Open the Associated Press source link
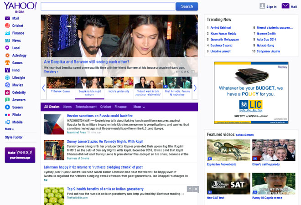This screenshot has height=205, width=301. (x=76, y=132)
